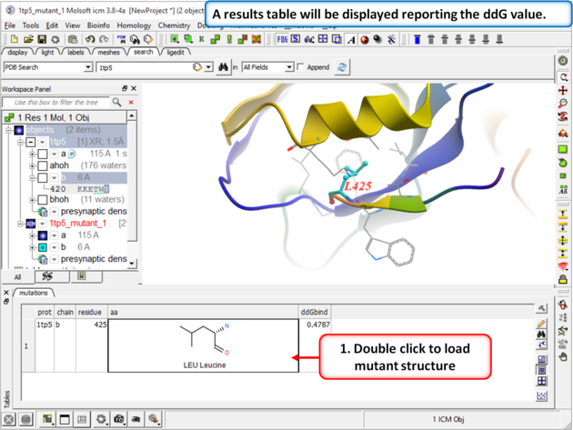Switch to the meshes tab
Viewport: 573px width, 430px height.
pos(109,53)
